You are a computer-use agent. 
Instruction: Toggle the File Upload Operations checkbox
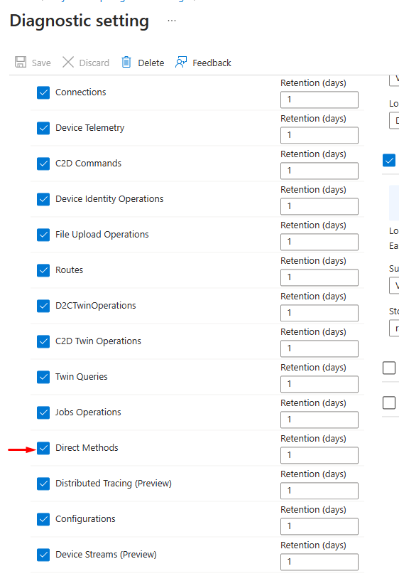pyautogui.click(x=43, y=235)
